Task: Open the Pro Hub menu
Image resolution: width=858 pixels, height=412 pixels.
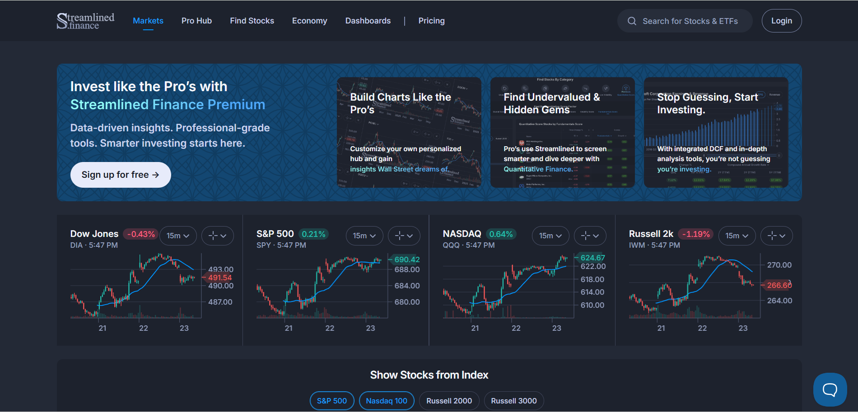Action: point(196,21)
